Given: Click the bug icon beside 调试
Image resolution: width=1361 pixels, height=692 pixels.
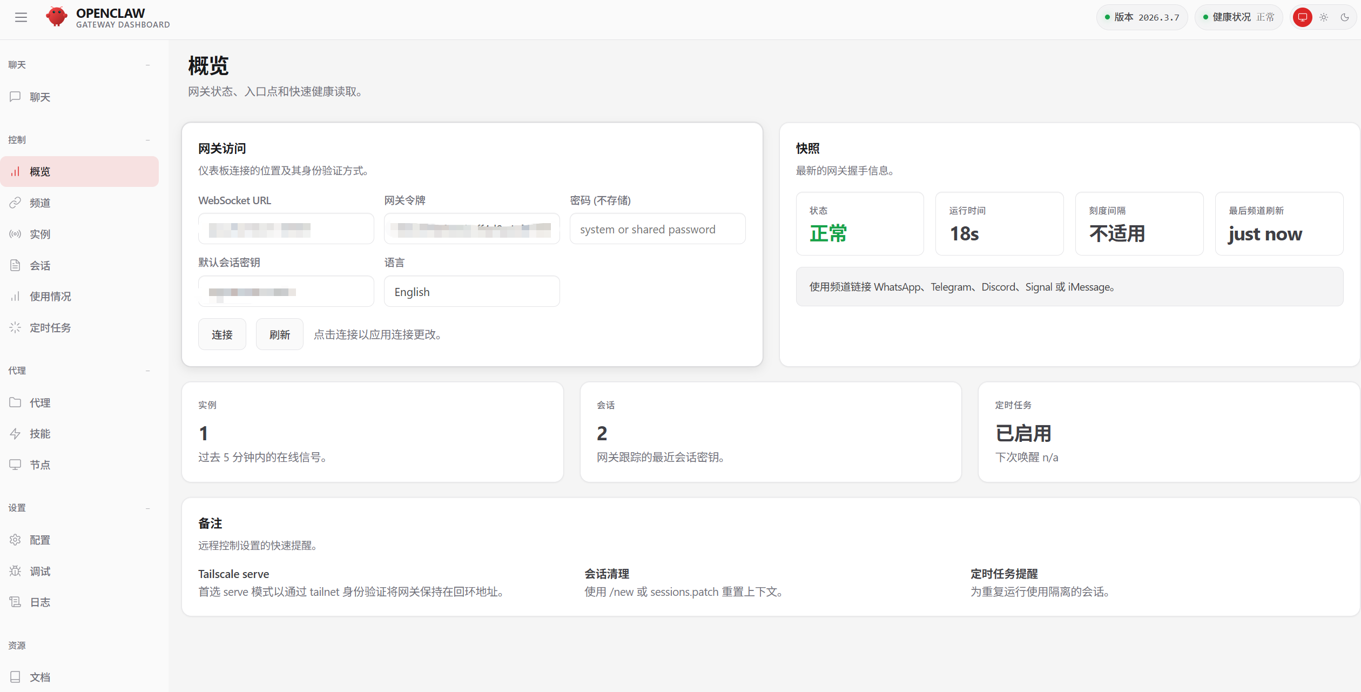Looking at the screenshot, I should pyautogui.click(x=15, y=571).
